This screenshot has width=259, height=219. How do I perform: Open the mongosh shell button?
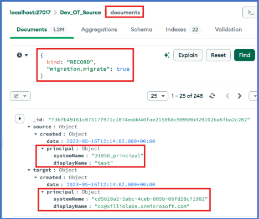click(250, 12)
